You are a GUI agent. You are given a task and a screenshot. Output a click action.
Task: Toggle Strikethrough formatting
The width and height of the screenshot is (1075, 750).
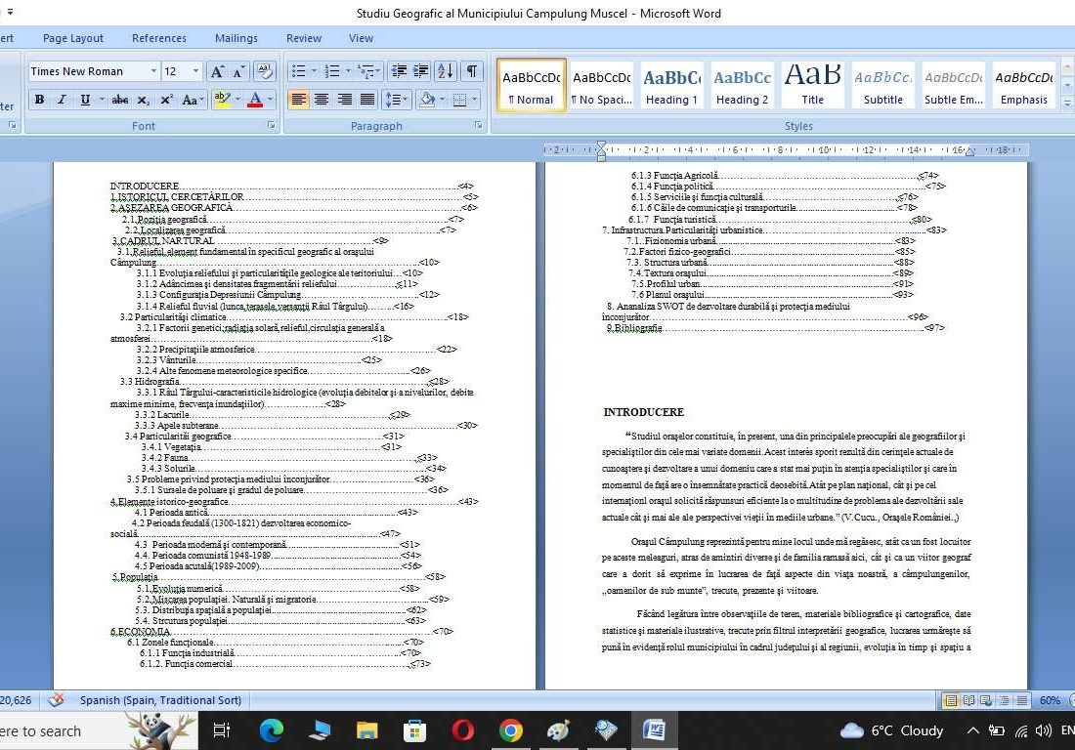[120, 100]
